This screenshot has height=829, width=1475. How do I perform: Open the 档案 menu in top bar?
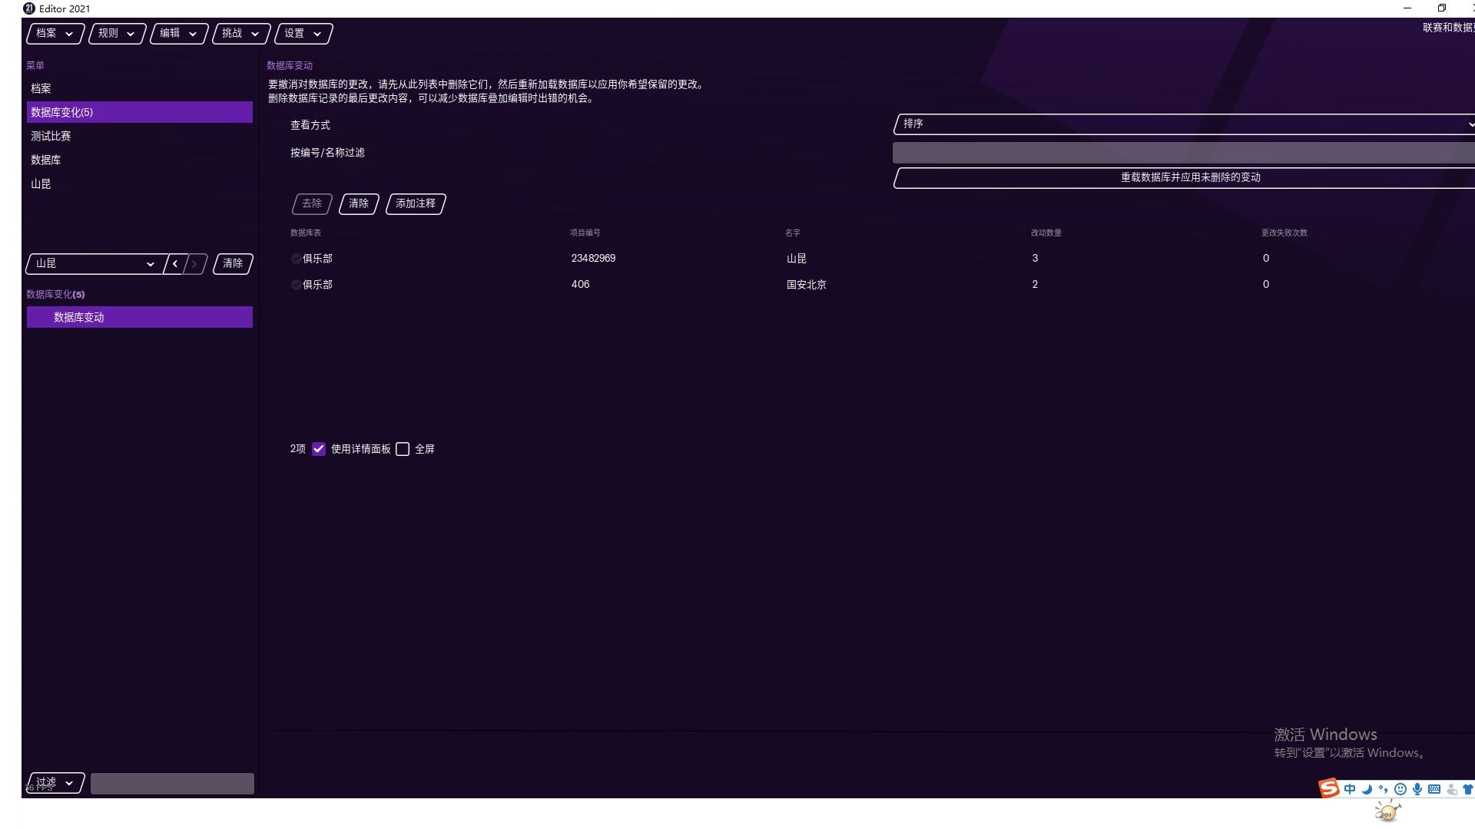pyautogui.click(x=55, y=34)
